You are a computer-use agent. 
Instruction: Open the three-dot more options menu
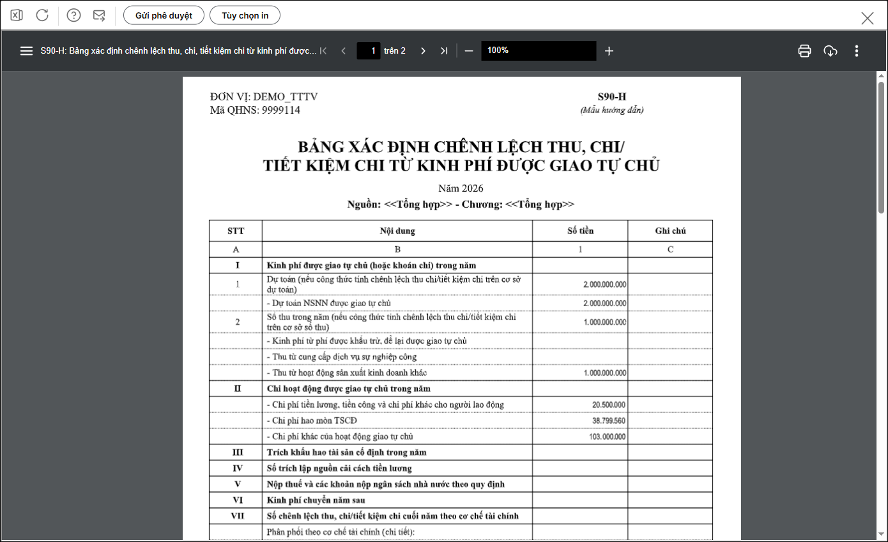click(x=857, y=51)
